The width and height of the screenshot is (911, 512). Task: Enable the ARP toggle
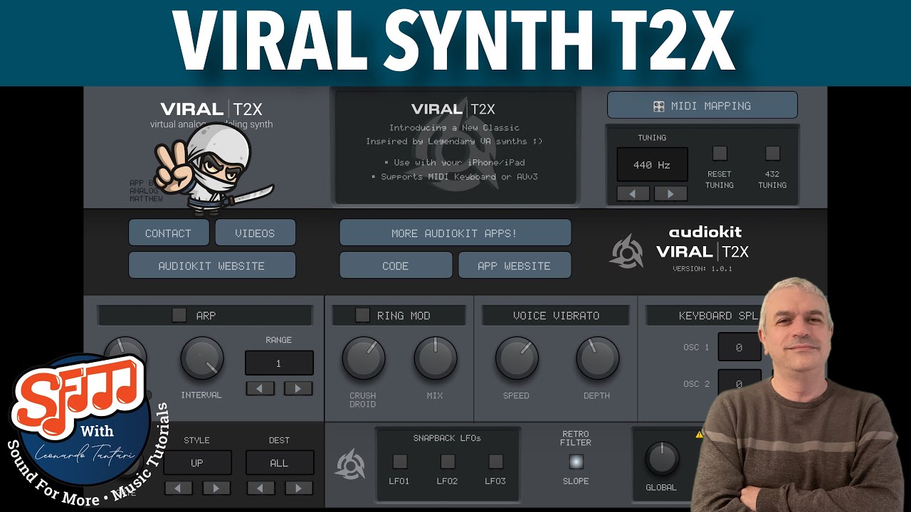click(x=179, y=315)
